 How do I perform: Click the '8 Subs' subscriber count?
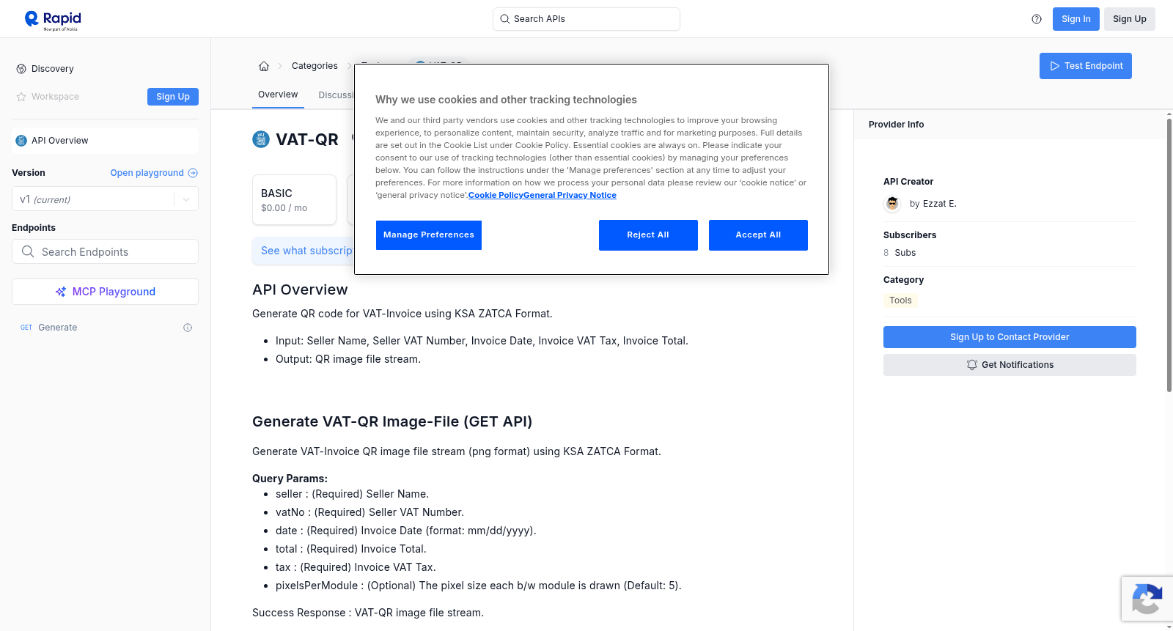tap(900, 253)
